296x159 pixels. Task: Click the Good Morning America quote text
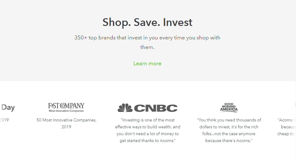point(229,130)
